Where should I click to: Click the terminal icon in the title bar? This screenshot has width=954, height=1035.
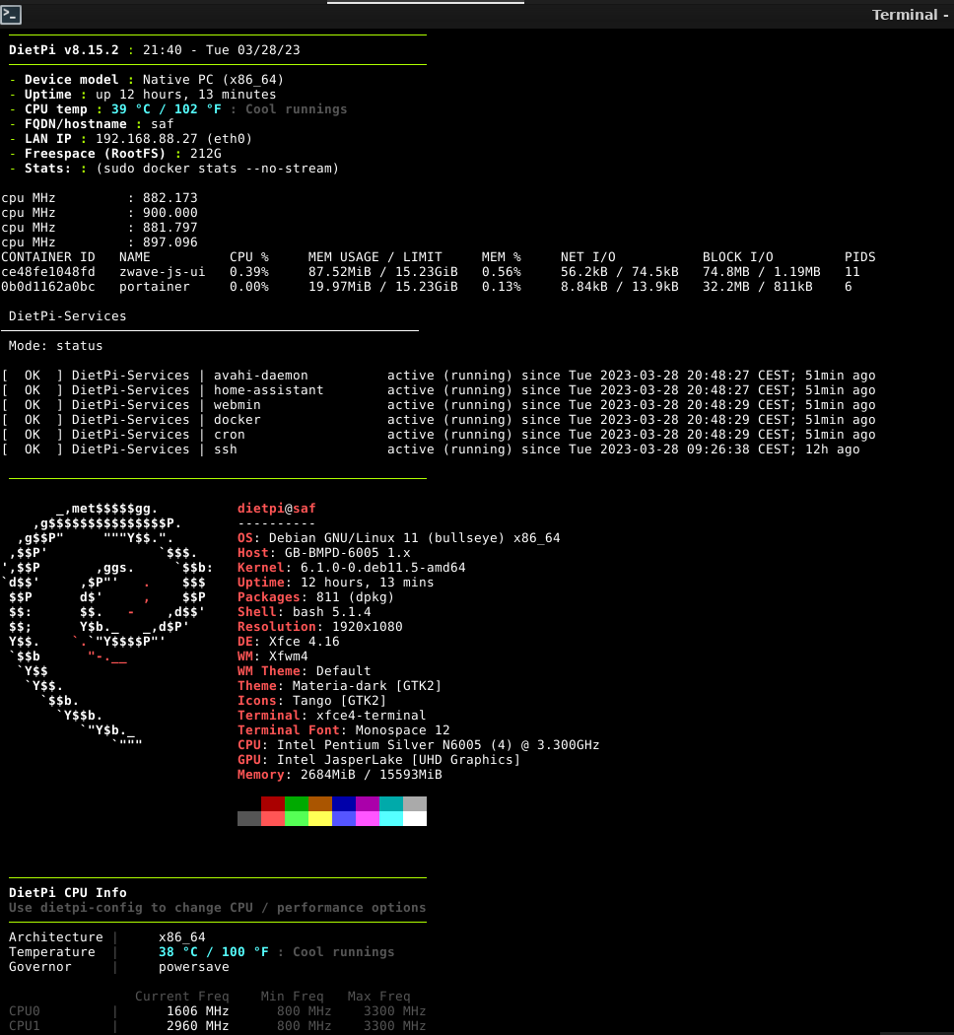[x=12, y=14]
